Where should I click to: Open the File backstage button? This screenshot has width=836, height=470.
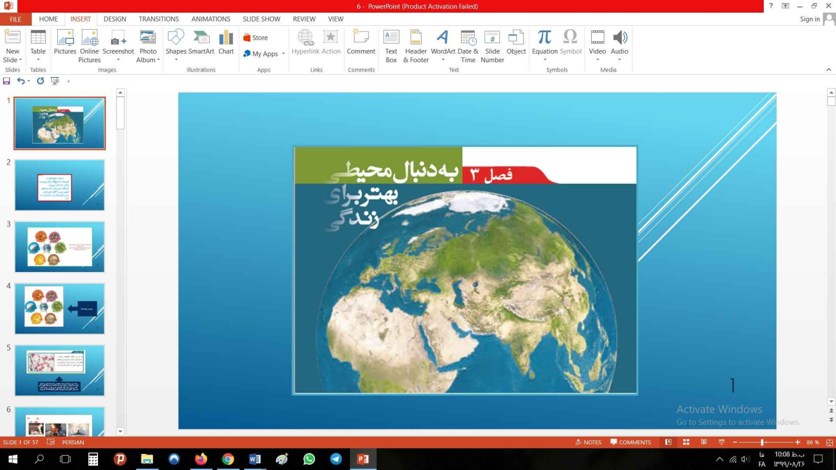[x=16, y=19]
